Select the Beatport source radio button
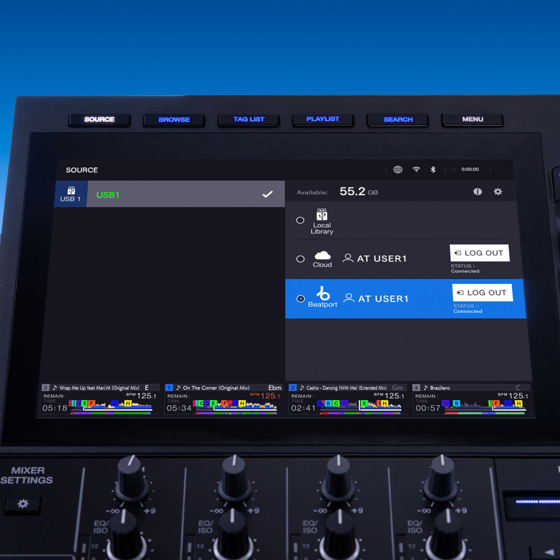 (300, 299)
